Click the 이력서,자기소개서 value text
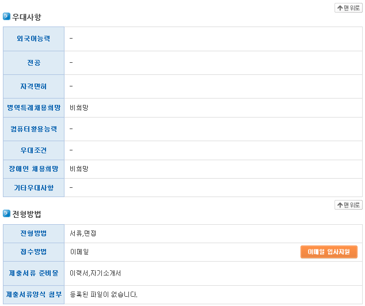Screen dimensions: 365x306 tap(95, 273)
